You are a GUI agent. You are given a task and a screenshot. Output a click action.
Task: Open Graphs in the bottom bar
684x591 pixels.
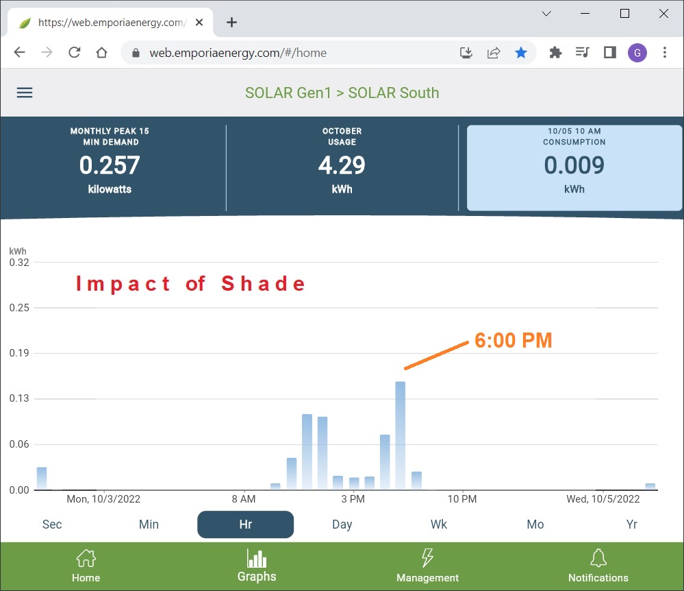pos(257,566)
